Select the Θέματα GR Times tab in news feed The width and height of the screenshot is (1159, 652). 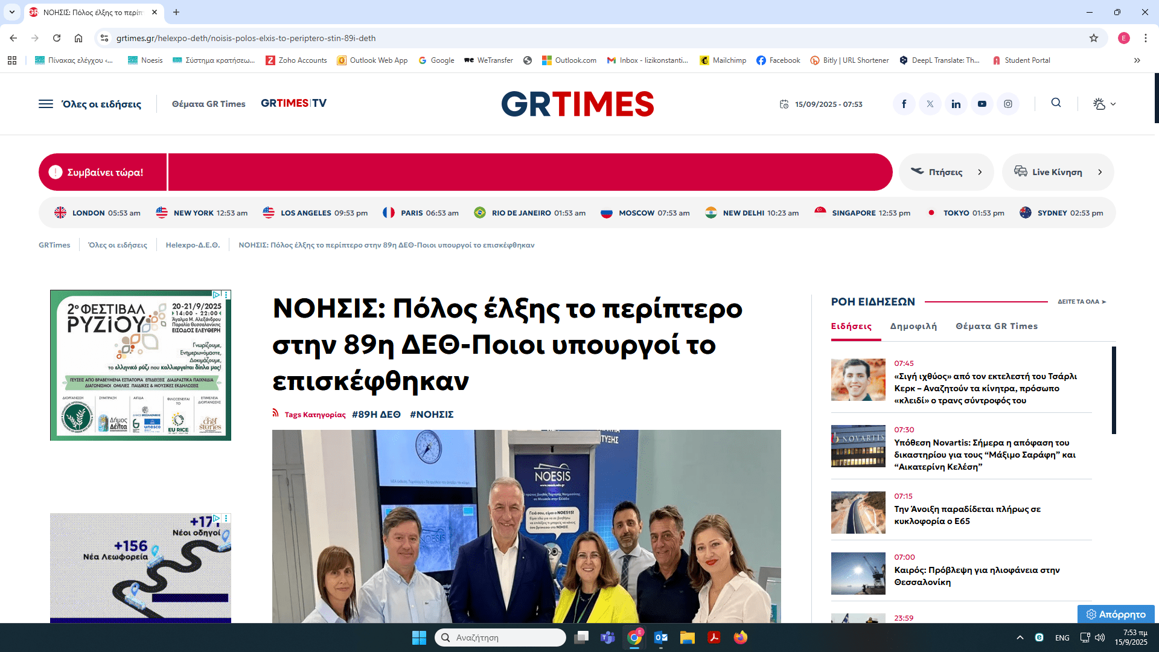pos(997,326)
